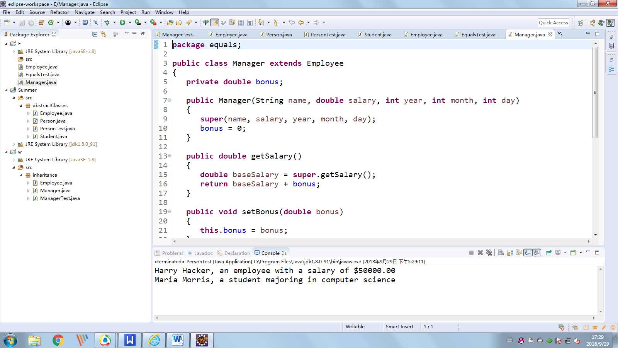Click Back navigation arrow in toolbar
This screenshot has height=348, width=618.
pyautogui.click(x=301, y=22)
